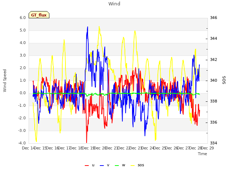The image size is (229, 172).
Task: Click the -1.0 left axis tick label
Action: (x=22, y=105)
